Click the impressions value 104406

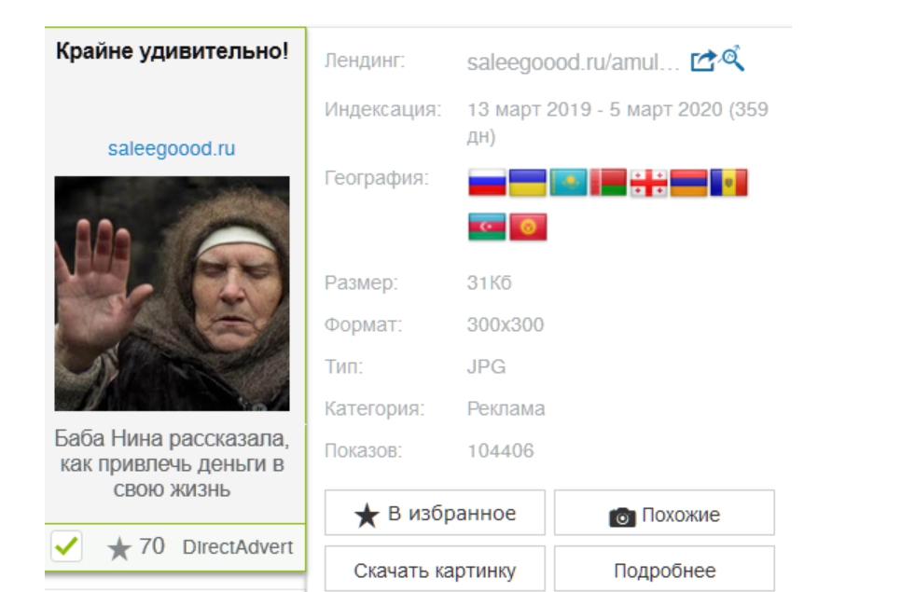[501, 450]
